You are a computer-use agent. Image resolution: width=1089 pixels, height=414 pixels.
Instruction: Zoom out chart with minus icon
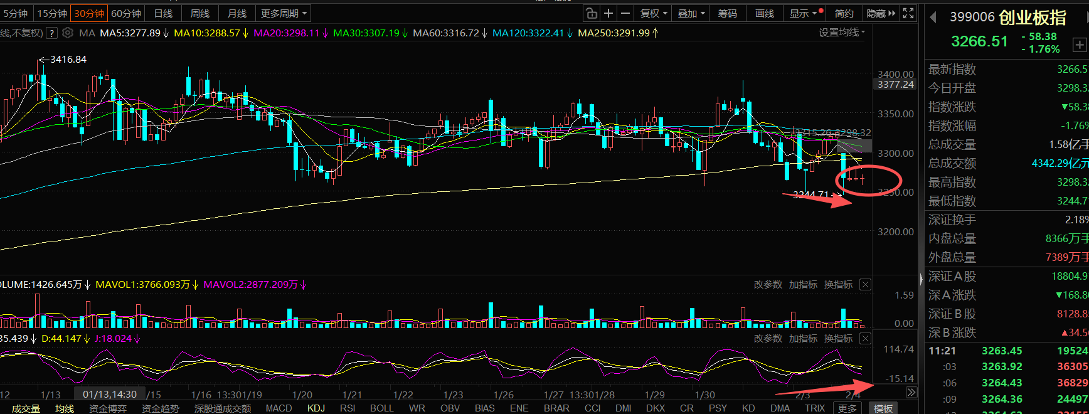[x=625, y=13]
